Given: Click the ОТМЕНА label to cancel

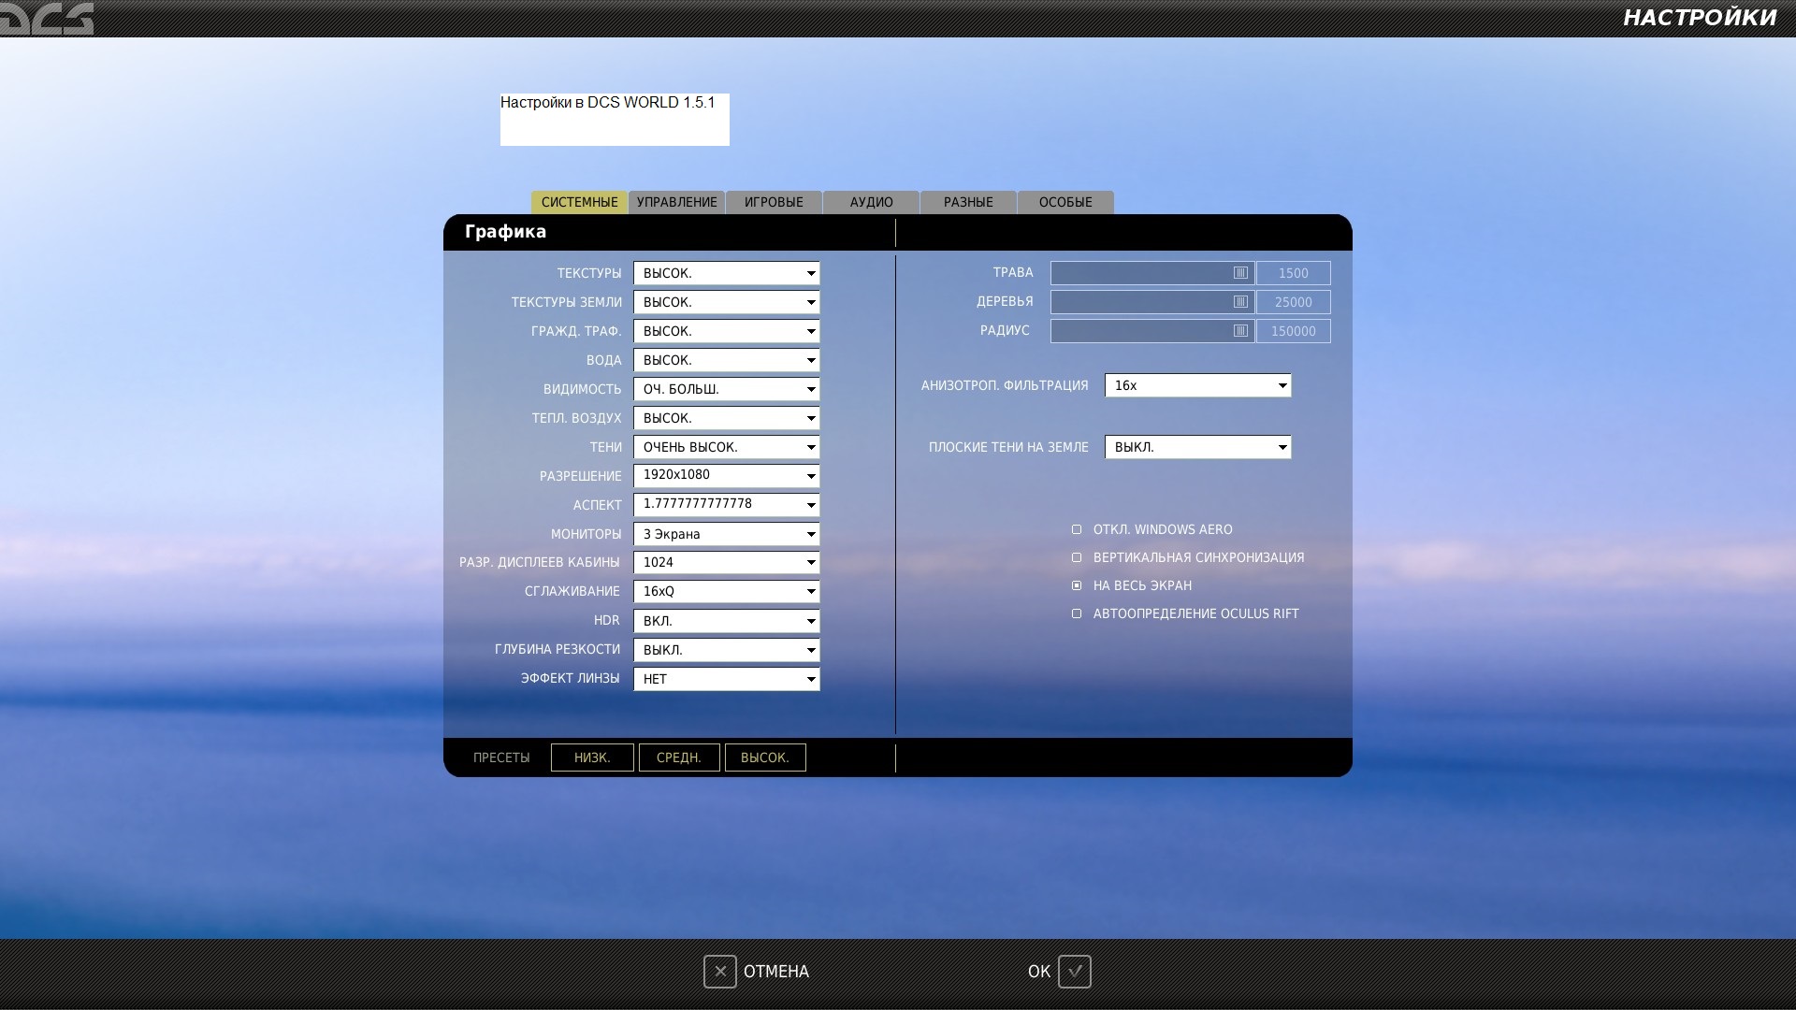Looking at the screenshot, I should [776, 972].
